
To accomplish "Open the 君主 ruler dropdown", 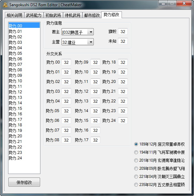I will 91,32.
